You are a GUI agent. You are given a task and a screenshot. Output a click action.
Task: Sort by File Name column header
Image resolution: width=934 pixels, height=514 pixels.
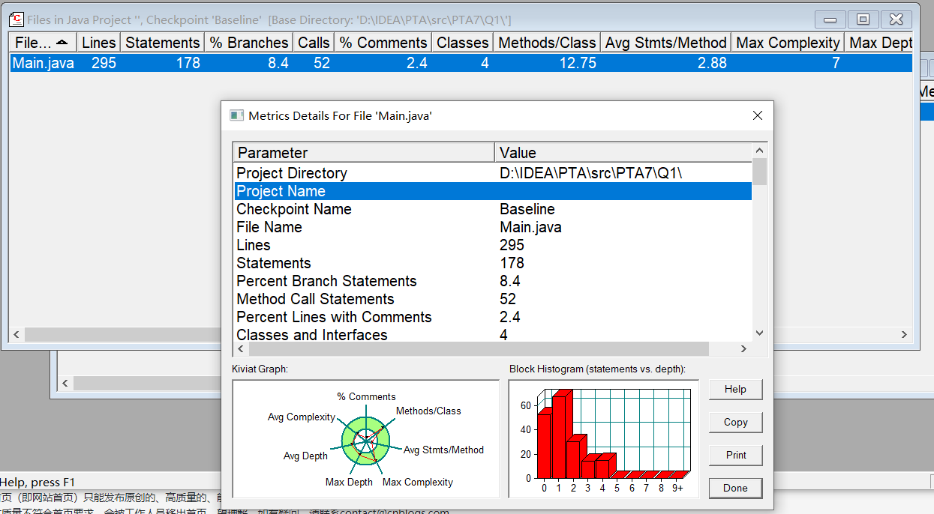[42, 43]
